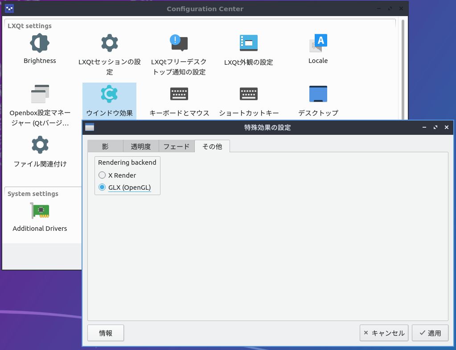Switch to the 影 shadow tab
Image resolution: width=456 pixels, height=350 pixels.
pos(105,146)
